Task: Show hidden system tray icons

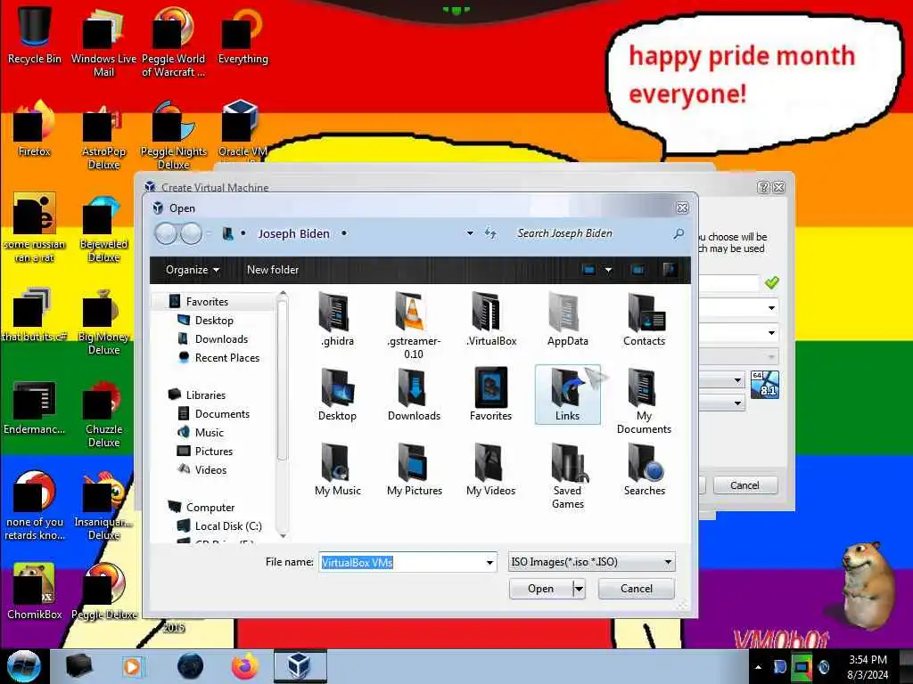Action: pos(758,668)
